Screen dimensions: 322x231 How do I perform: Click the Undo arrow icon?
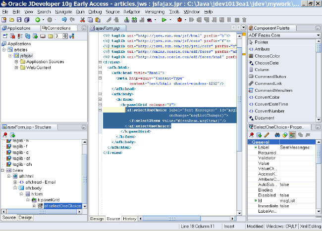[x=64, y=20]
